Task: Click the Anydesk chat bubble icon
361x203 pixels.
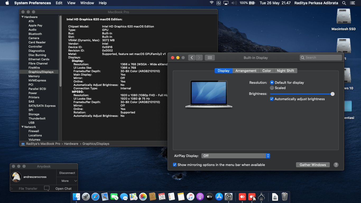Action: click(47, 188)
